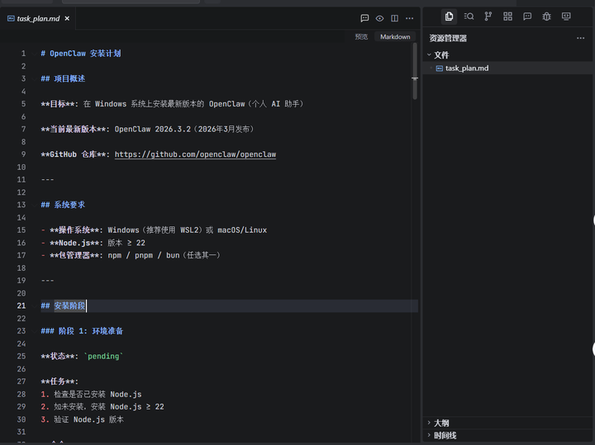The height and width of the screenshot is (445, 595).
Task: Open the chat panel icon in sidebar
Action: [527, 17]
